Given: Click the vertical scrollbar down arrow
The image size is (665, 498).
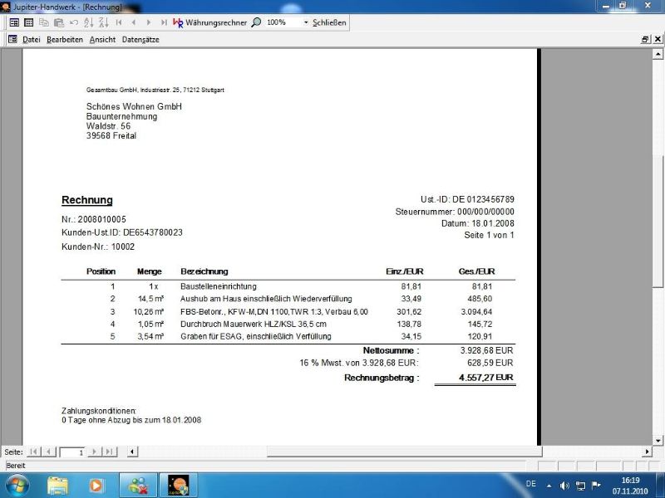Looking at the screenshot, I should (x=658, y=439).
